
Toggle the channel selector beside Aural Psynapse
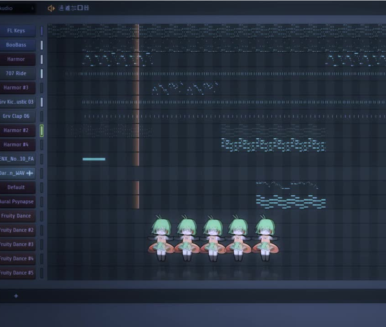coord(42,201)
